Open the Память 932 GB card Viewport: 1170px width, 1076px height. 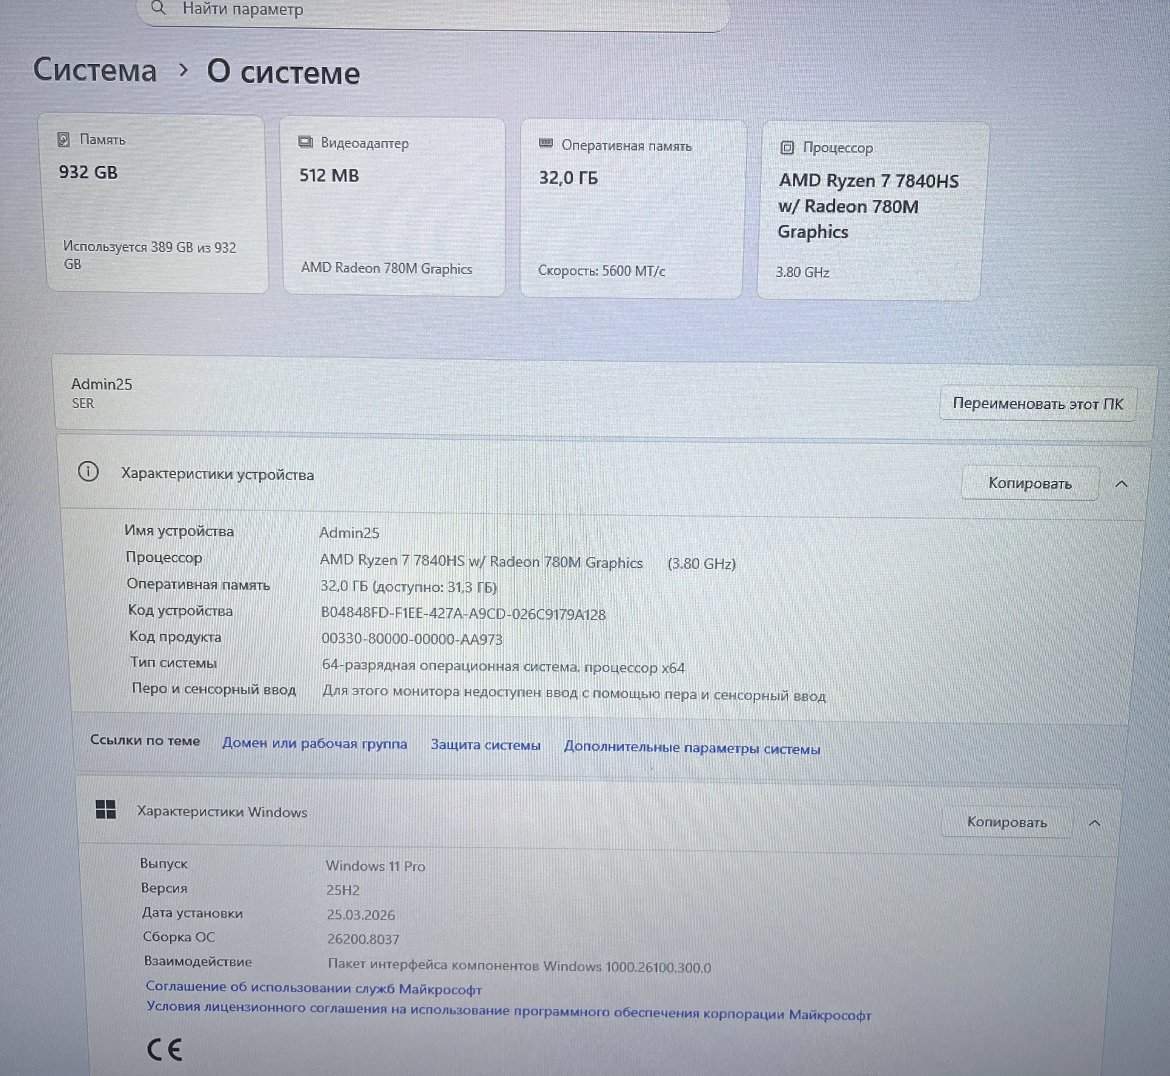tap(153, 204)
